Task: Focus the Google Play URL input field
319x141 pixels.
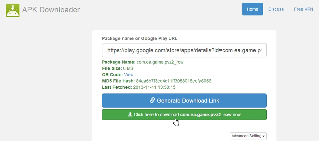Action: click(184, 50)
